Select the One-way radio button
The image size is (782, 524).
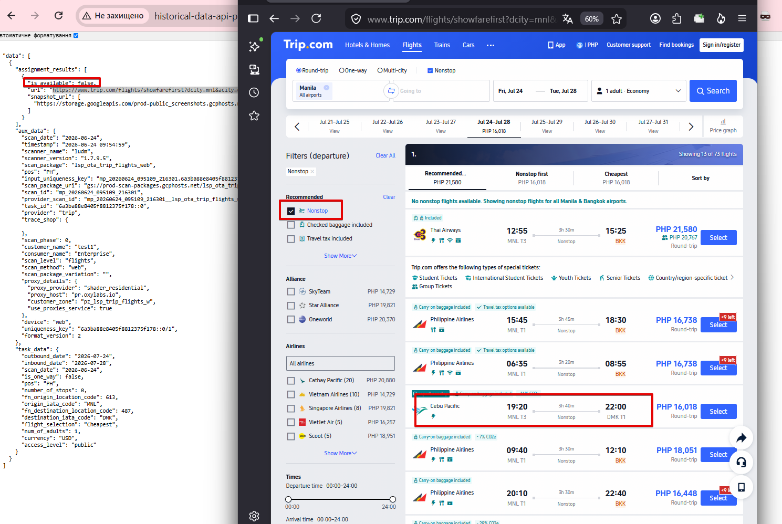point(342,70)
